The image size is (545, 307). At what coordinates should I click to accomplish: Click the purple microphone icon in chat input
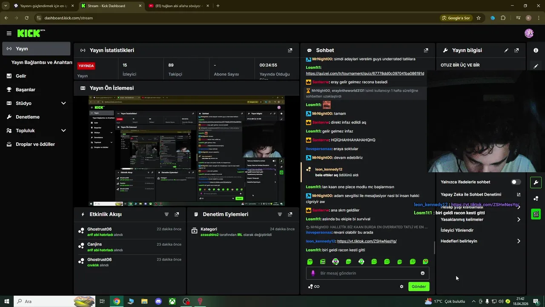pos(313,273)
